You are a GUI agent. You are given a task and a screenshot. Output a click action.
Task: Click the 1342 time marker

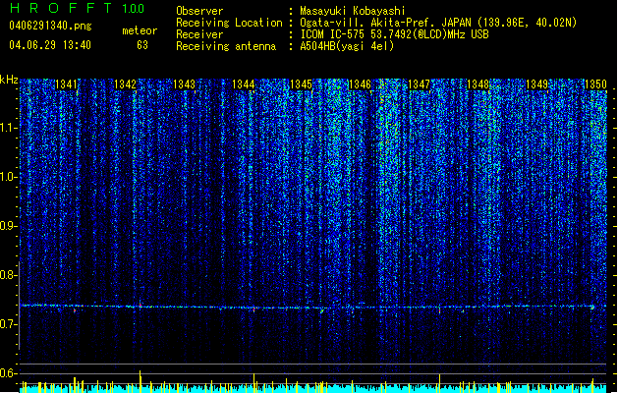pyautogui.click(x=125, y=84)
